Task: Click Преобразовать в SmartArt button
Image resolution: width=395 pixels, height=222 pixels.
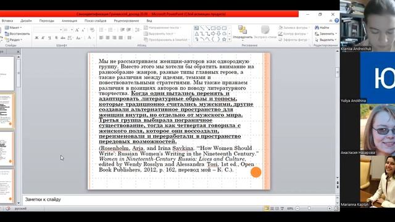Action: [167, 39]
